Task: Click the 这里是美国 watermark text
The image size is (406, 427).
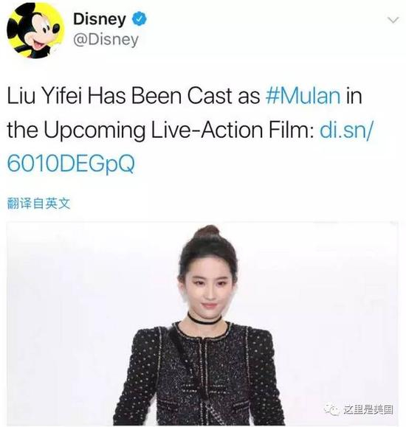Action: [x=368, y=409]
